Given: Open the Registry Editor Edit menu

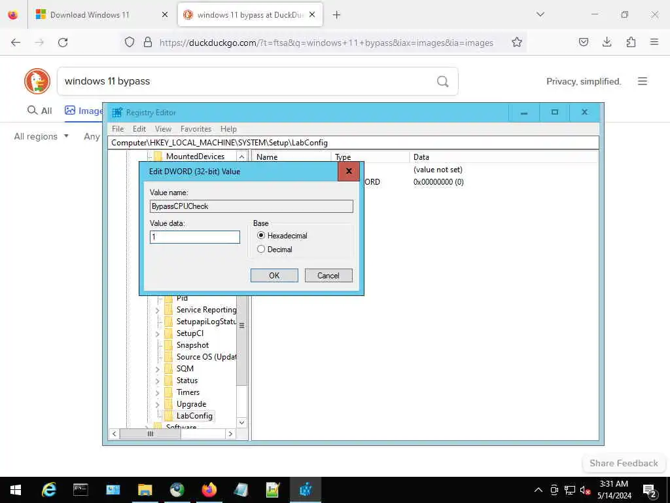Looking at the screenshot, I should [x=139, y=129].
